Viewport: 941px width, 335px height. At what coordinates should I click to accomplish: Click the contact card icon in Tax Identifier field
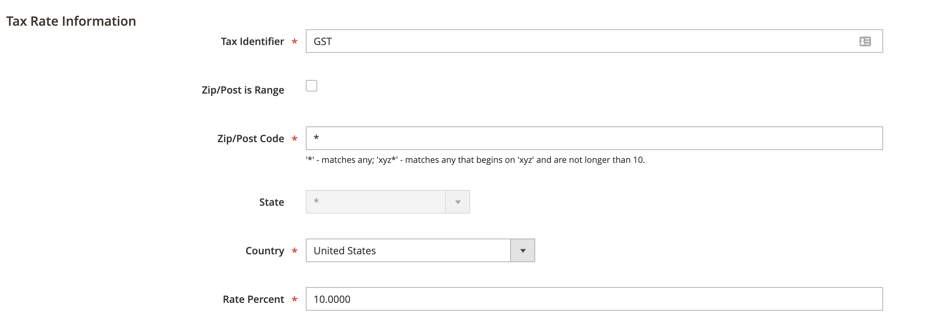[x=865, y=41]
